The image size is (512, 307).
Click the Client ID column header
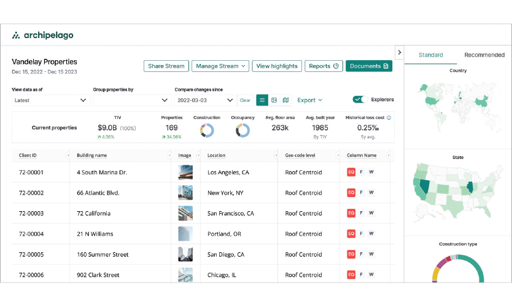28,155
